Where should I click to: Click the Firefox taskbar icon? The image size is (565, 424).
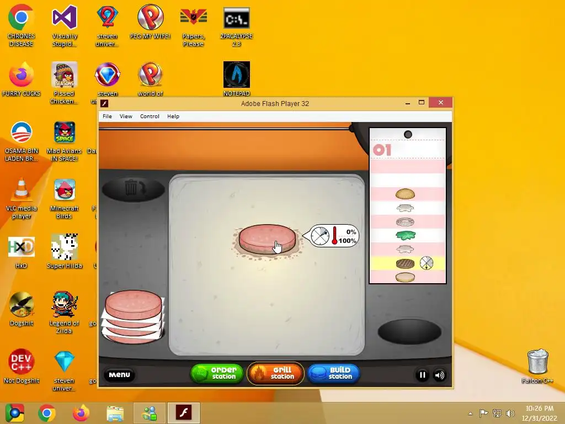(x=81, y=413)
